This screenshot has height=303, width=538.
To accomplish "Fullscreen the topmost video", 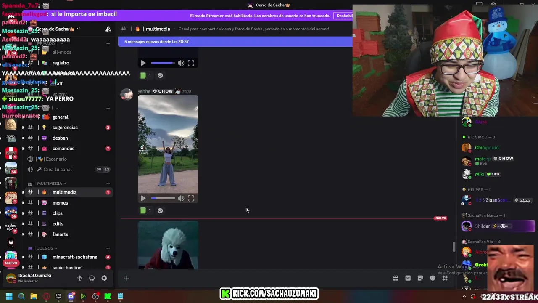I will click(x=191, y=63).
